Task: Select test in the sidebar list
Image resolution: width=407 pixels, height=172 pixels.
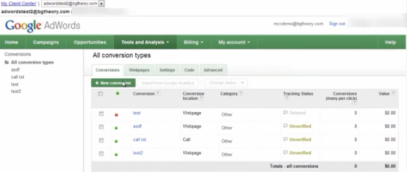Action: click(15, 84)
